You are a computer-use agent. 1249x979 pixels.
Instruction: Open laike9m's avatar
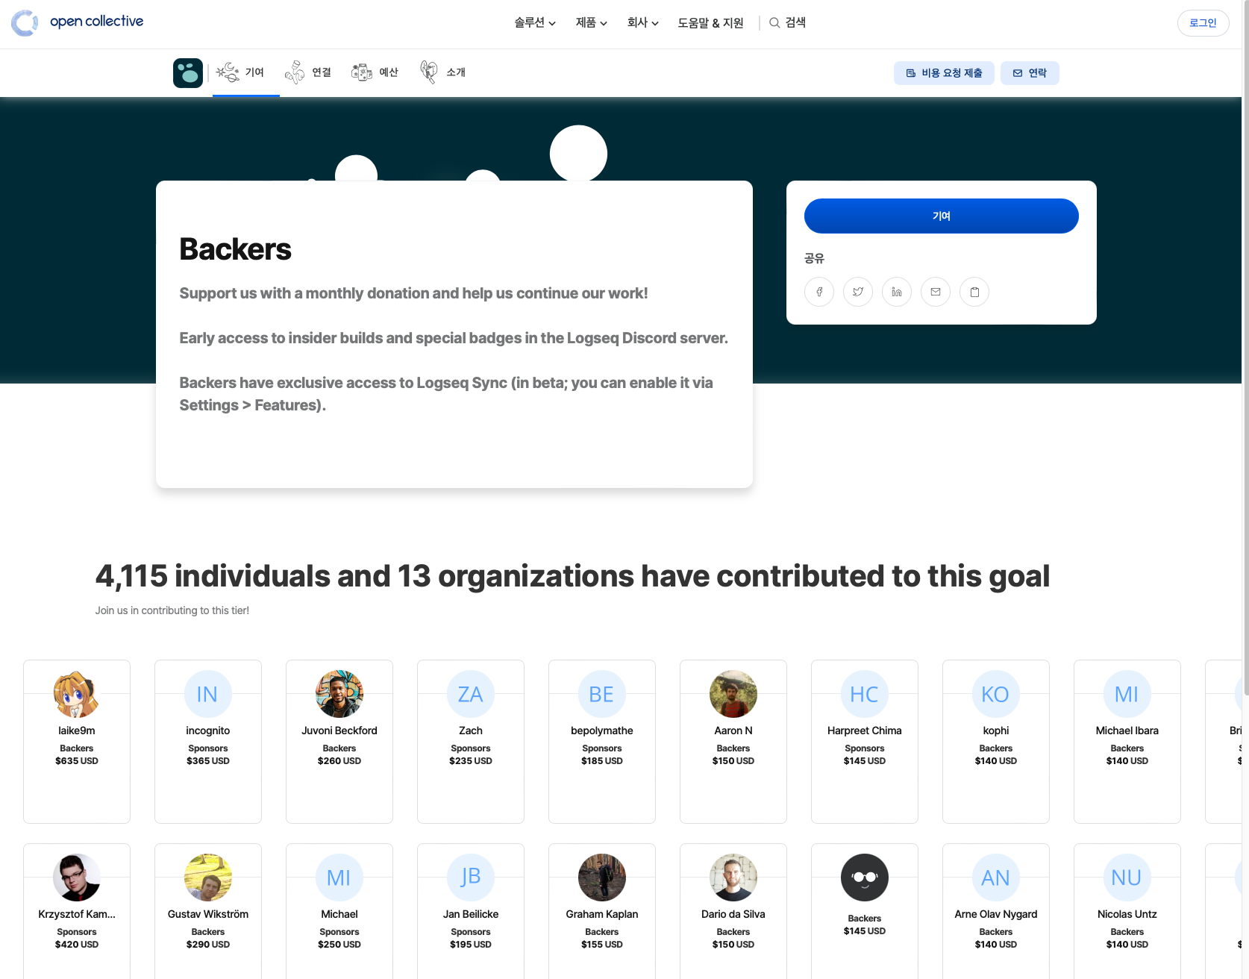tap(77, 694)
